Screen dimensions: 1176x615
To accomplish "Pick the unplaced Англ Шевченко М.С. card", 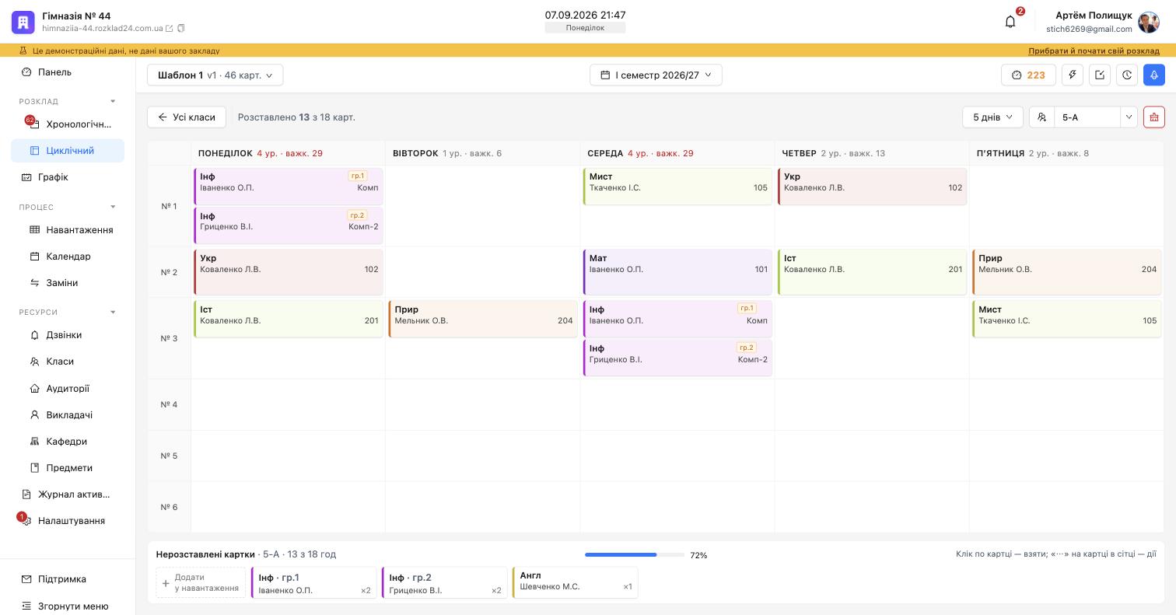I will pyautogui.click(x=576, y=582).
